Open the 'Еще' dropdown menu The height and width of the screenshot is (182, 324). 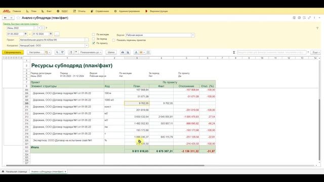(x=316, y=53)
